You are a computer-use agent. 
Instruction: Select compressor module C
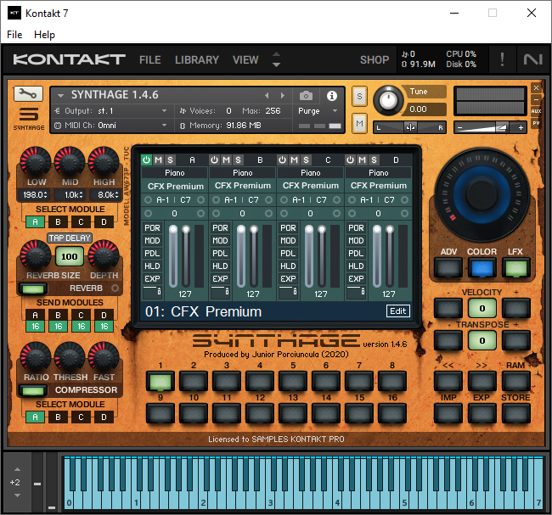[x=81, y=417]
